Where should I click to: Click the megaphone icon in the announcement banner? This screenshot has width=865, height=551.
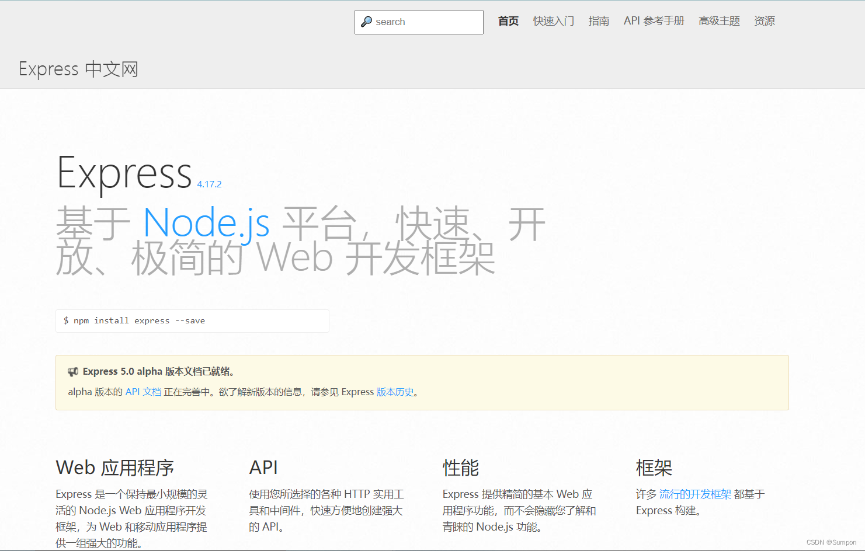(73, 372)
